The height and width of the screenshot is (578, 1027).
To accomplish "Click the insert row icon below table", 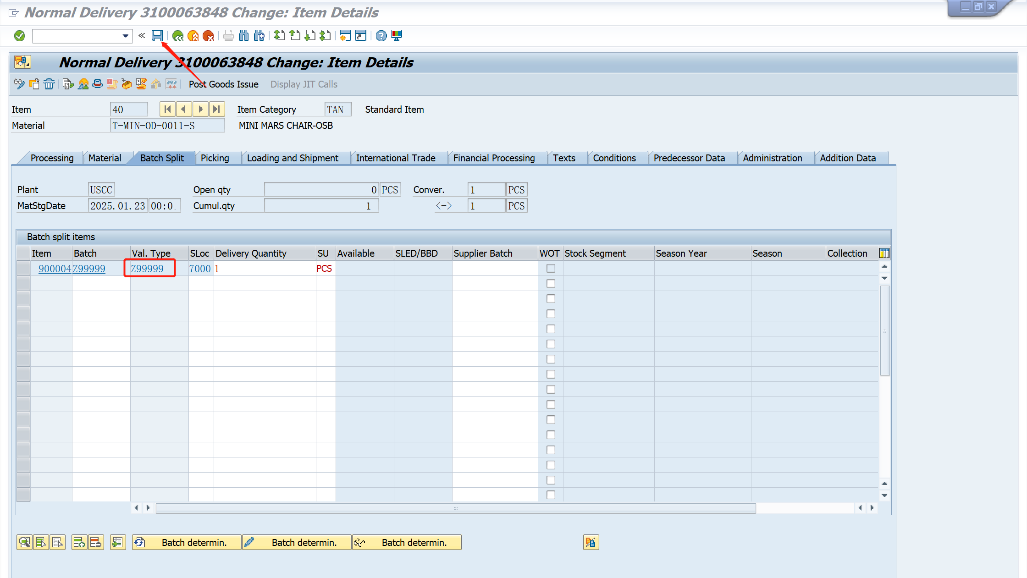I will click(79, 542).
